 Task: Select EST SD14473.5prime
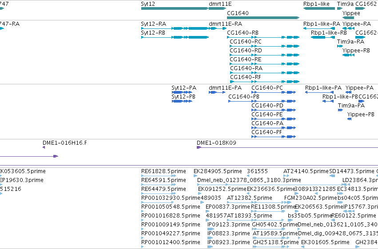click(332, 176)
